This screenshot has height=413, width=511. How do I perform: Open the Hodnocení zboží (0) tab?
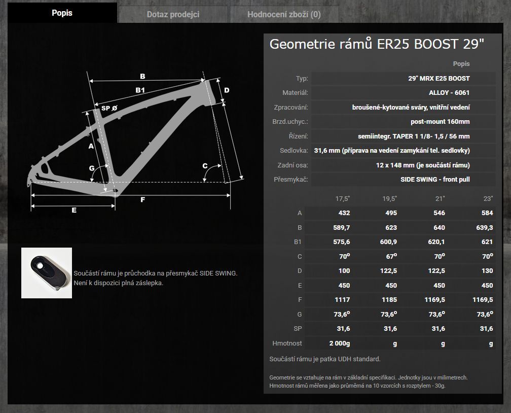pyautogui.click(x=284, y=14)
